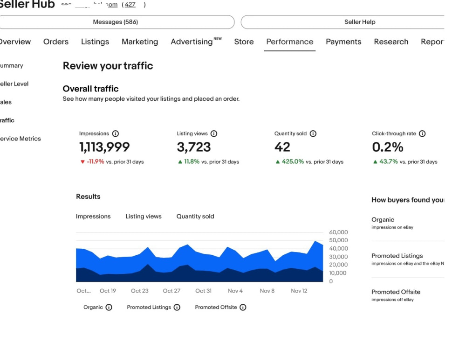Click the Nov 12 chart axis label

299,291
